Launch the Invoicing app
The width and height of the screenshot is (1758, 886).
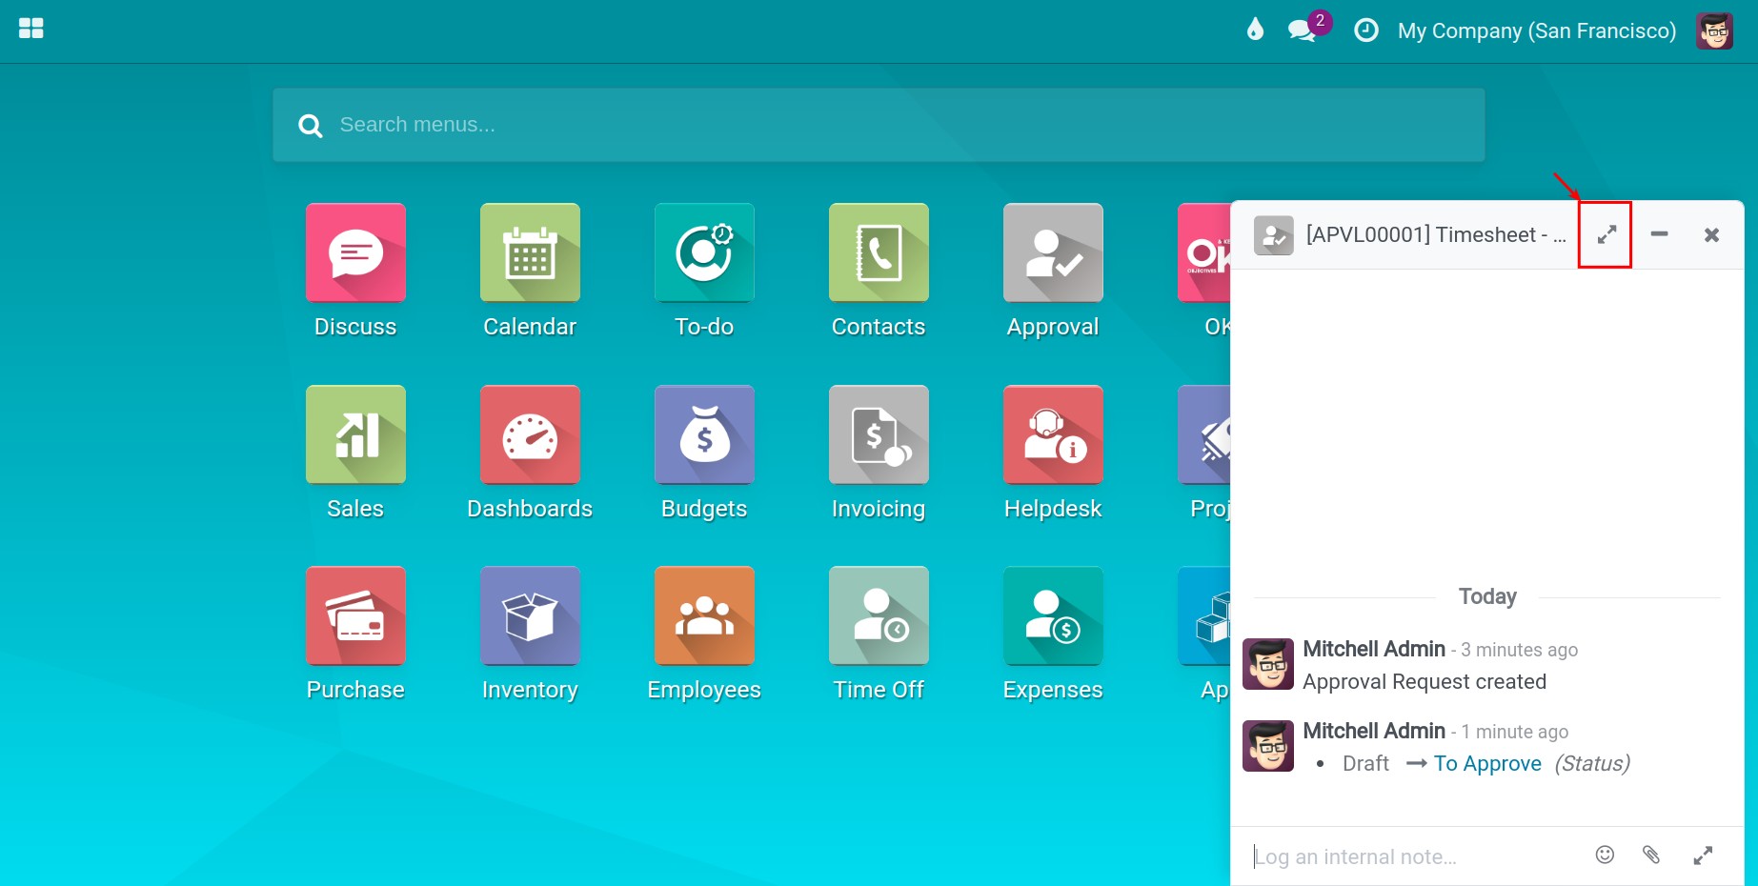coord(879,434)
